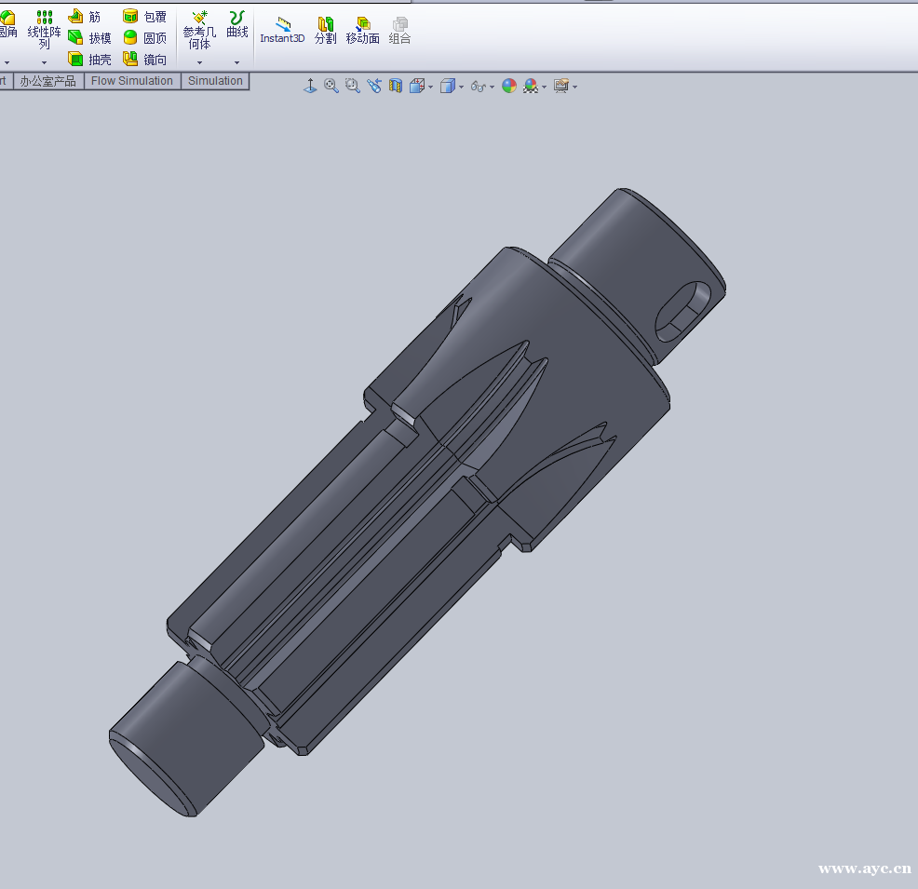Click the Hide/Show Items glasses icon
This screenshot has width=918, height=889.
(x=477, y=85)
